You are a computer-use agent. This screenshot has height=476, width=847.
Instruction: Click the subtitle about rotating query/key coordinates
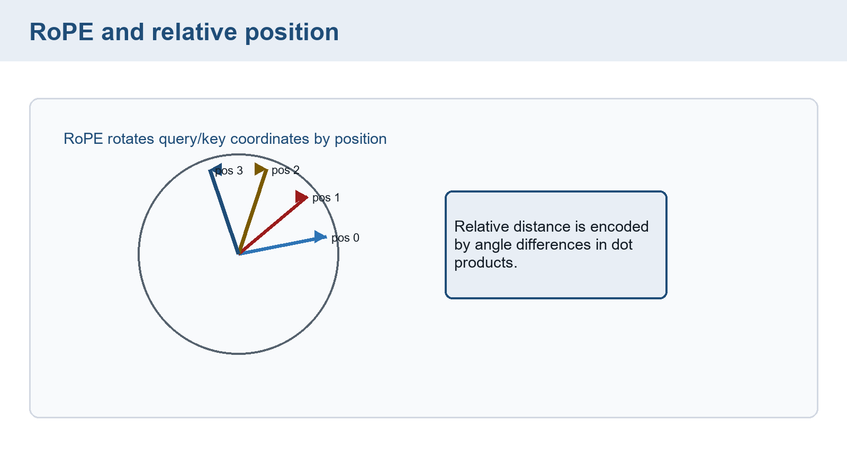pos(225,139)
